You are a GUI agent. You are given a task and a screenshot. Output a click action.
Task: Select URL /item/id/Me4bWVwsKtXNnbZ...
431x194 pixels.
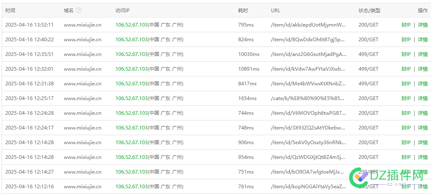[x=308, y=83]
